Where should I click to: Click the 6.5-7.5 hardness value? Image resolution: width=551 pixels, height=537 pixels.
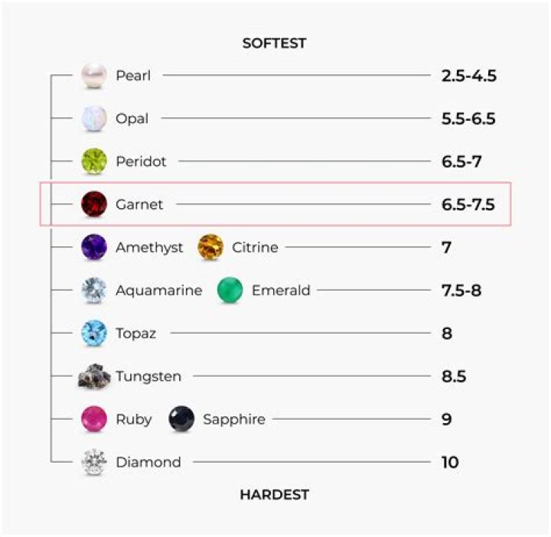[468, 204]
